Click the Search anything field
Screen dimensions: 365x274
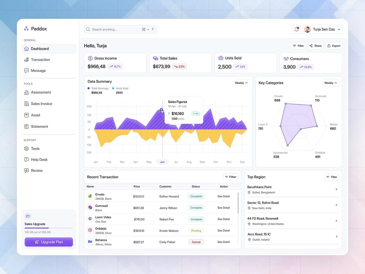click(x=120, y=29)
